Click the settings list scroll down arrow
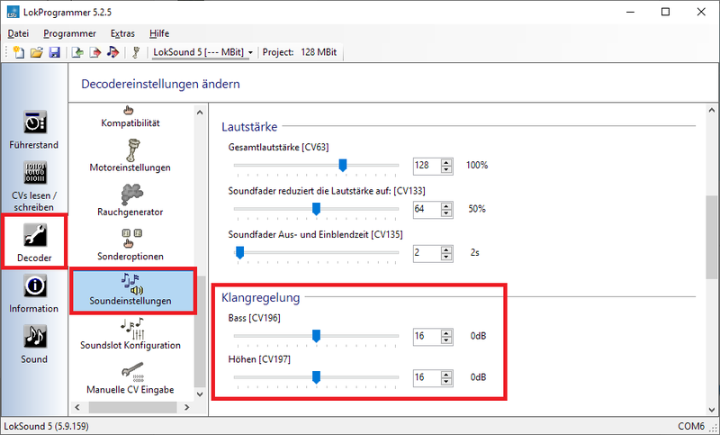This screenshot has width=720, height=435. 200,394
